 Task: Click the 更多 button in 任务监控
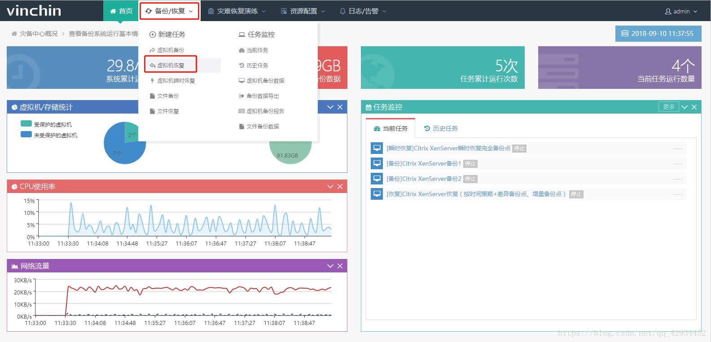[668, 107]
